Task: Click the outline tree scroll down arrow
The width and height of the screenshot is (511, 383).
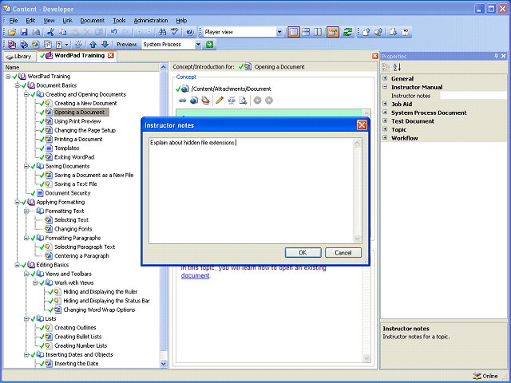Action: (x=163, y=364)
